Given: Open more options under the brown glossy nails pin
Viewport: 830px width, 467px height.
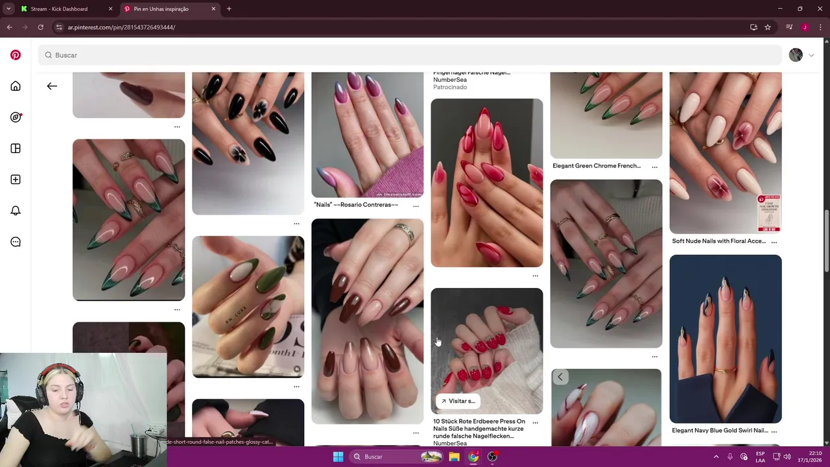Looking at the screenshot, I should click(x=416, y=433).
